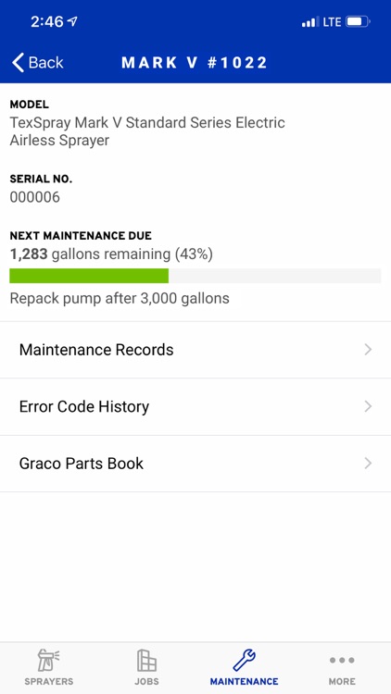Image resolution: width=391 pixels, height=694 pixels.
Task: Tap the serial number 000006
Action: [34, 197]
